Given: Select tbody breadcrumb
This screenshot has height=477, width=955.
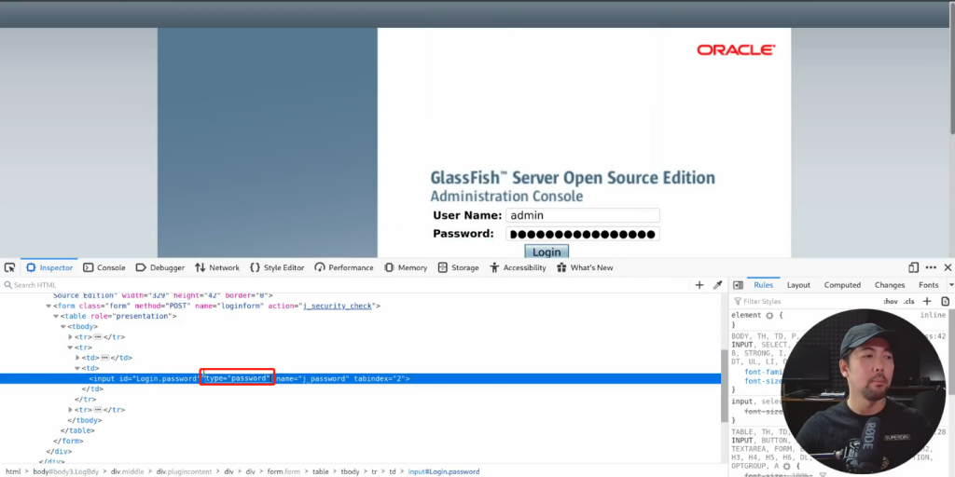Looking at the screenshot, I should point(351,471).
